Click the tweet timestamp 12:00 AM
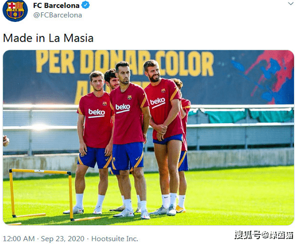Viewport: 301px width, 244px height. click(x=19, y=239)
